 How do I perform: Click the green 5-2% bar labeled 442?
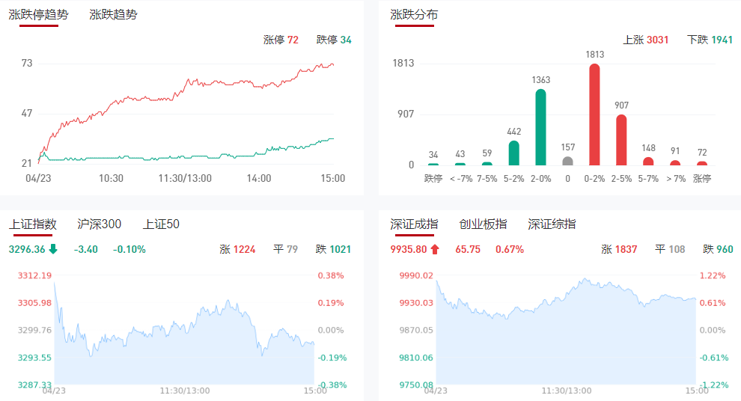click(x=513, y=153)
